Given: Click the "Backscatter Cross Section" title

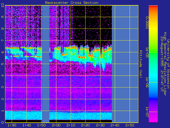Looking at the screenshot, I should (x=72, y=3).
